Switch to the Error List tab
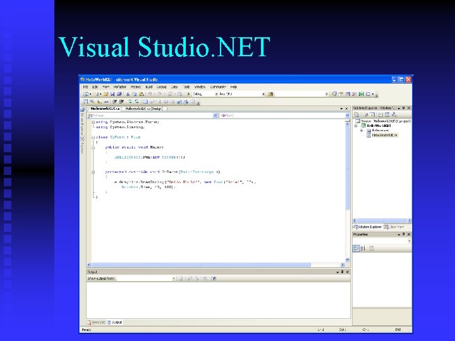The height and width of the screenshot is (341, 455). 96,322
